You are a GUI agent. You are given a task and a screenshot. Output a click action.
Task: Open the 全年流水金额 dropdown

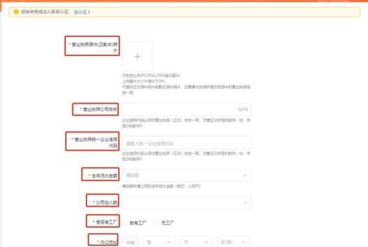[x=187, y=176]
